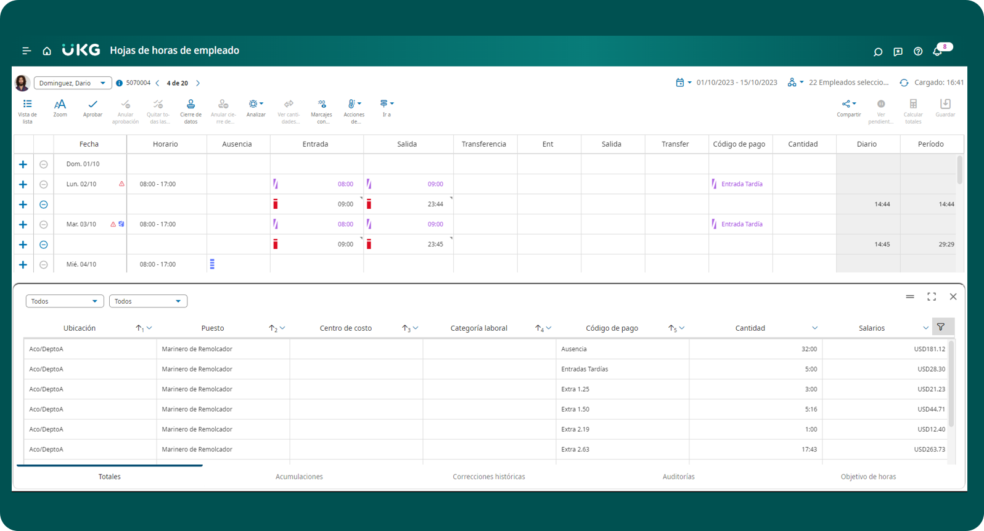Open the help question mark icon
Viewport: 984px width, 531px height.
pos(918,52)
